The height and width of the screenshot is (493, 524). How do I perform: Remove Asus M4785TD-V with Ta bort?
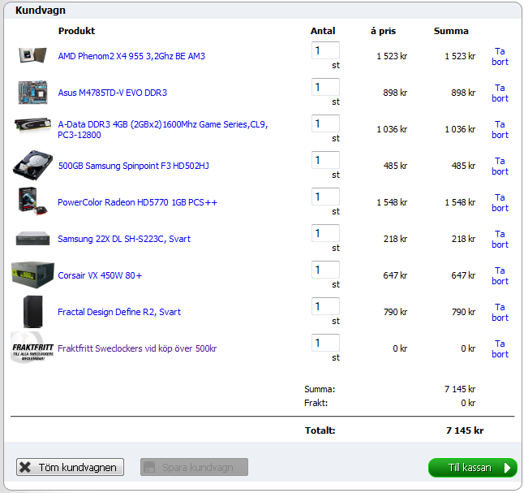[500, 93]
